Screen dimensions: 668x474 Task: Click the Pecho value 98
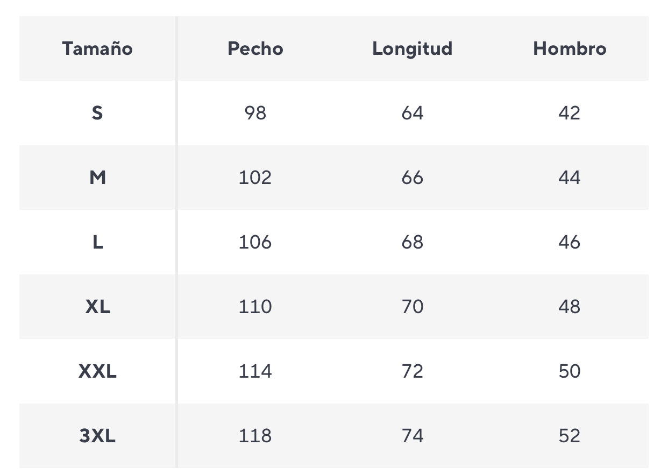pyautogui.click(x=255, y=113)
